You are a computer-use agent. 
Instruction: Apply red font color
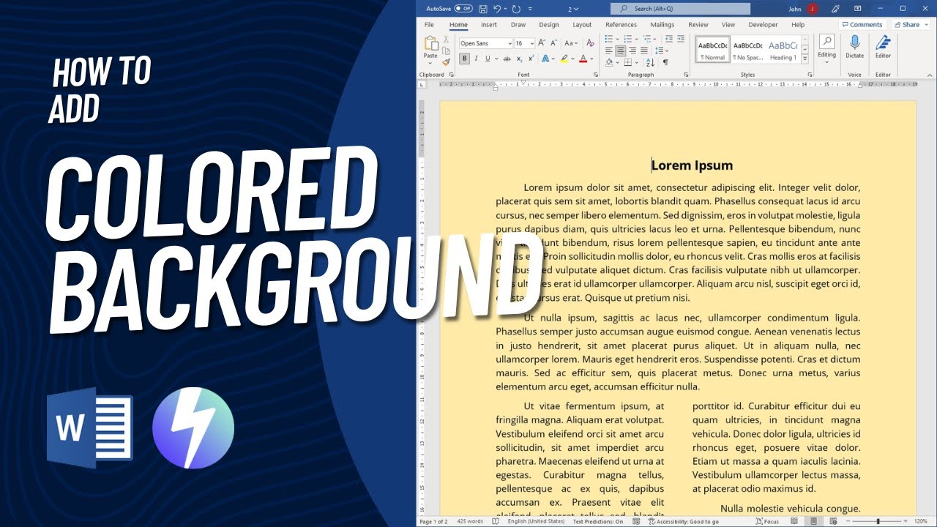click(583, 59)
